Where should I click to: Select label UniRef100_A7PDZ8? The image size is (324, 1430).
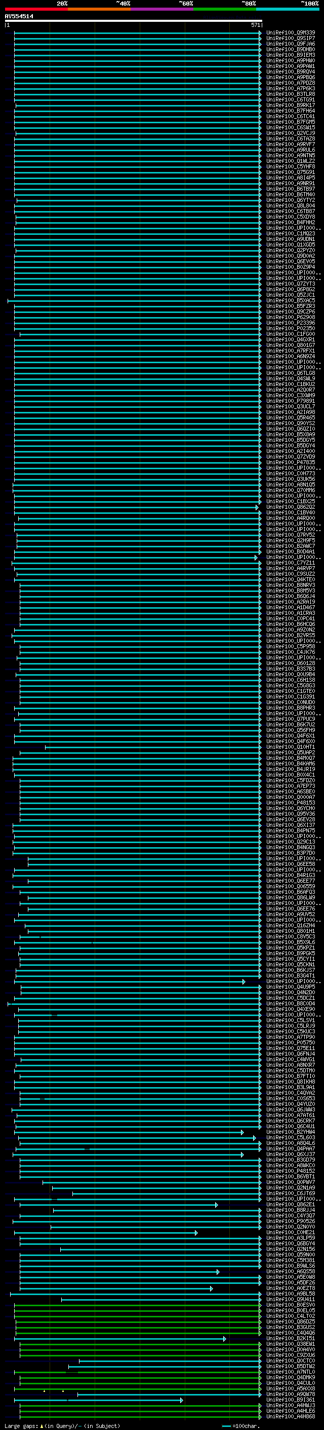(x=291, y=83)
